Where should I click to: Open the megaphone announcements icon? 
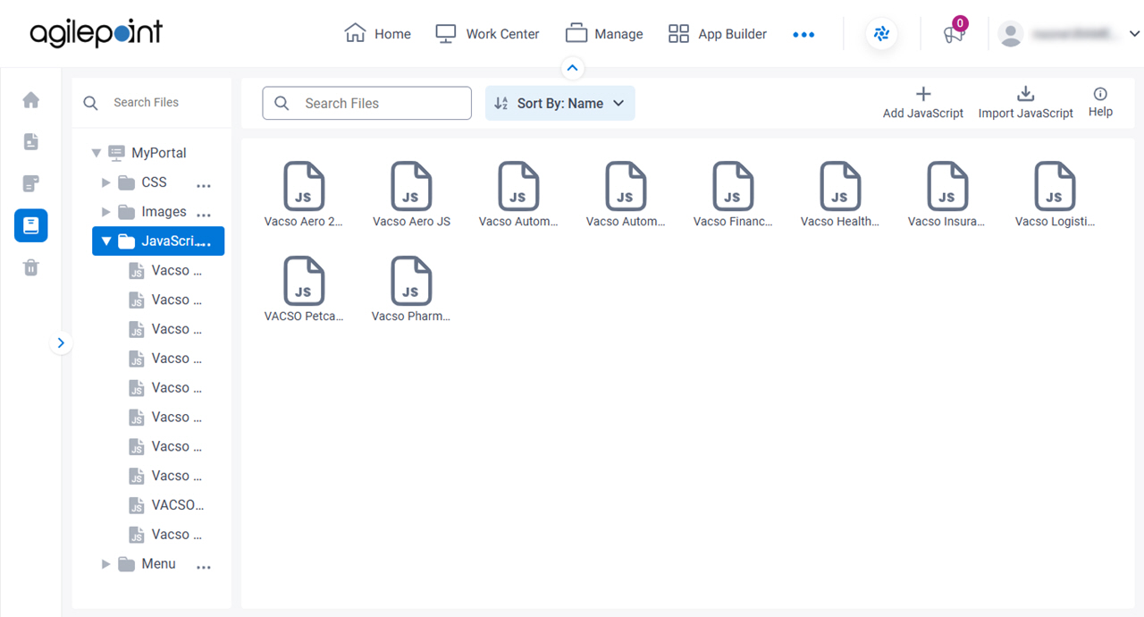coord(954,34)
